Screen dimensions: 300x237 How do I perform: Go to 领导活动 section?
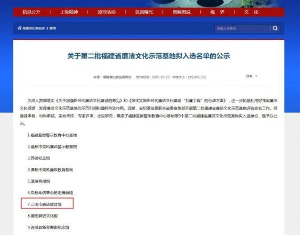click(x=107, y=12)
